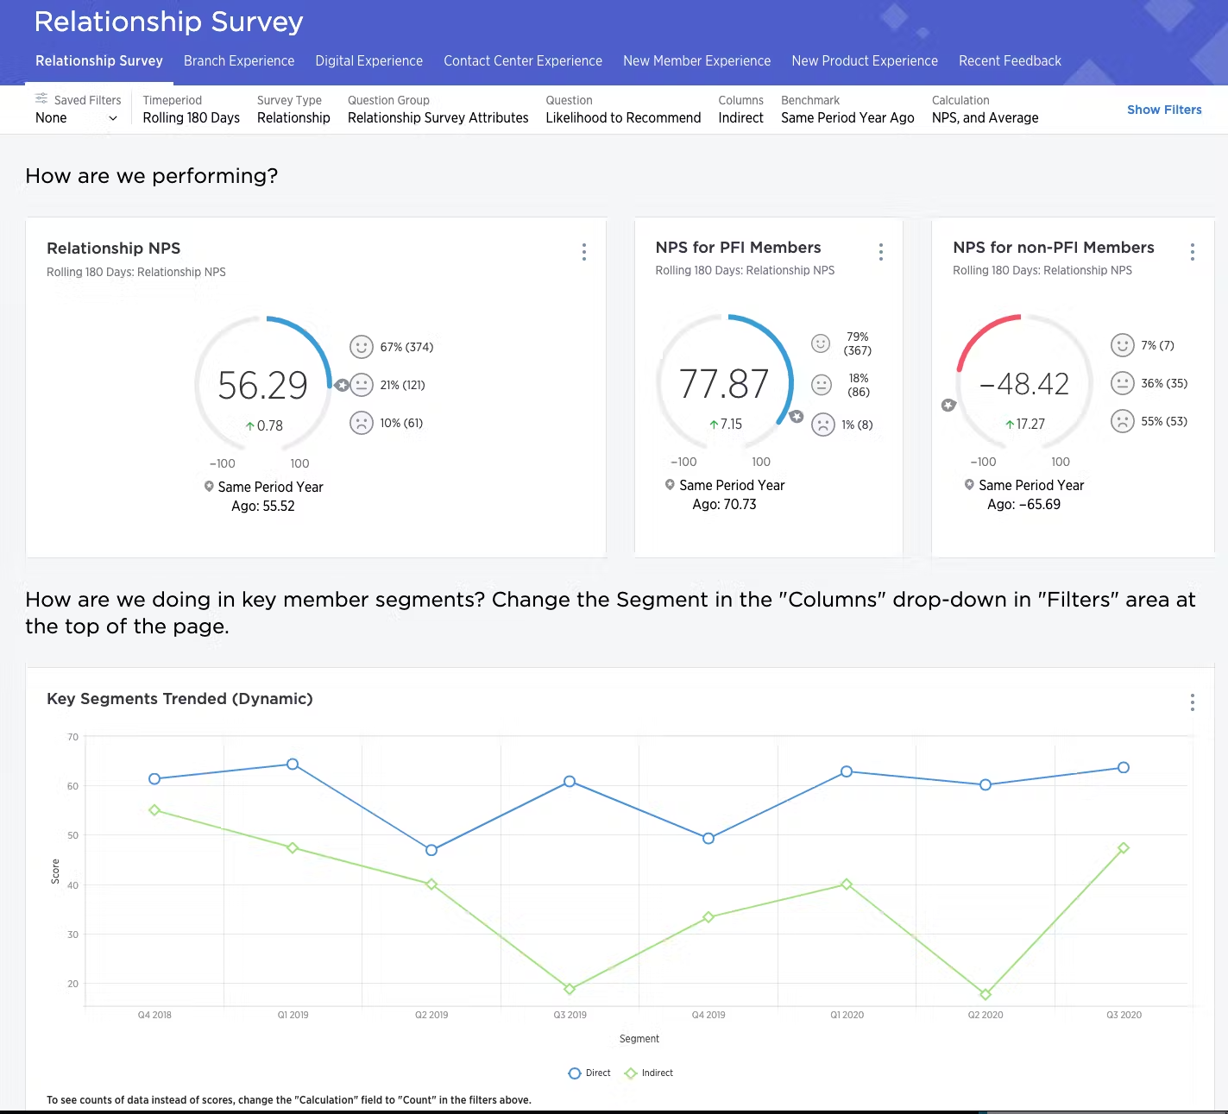The height and width of the screenshot is (1114, 1228).
Task: Click the Q3 2020 Direct data point
Action: pos(1123,768)
